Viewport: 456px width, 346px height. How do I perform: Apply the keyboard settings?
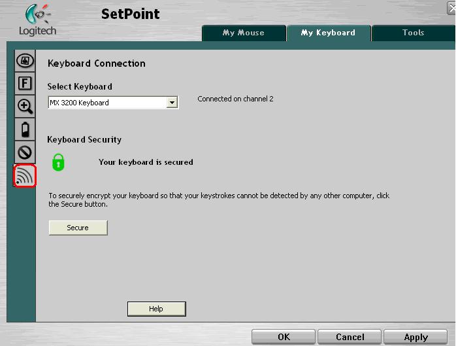[x=415, y=337]
